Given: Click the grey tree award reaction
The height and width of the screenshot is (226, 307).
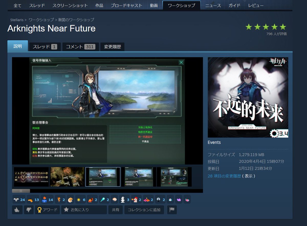Looking at the screenshot, I should click(x=160, y=199).
